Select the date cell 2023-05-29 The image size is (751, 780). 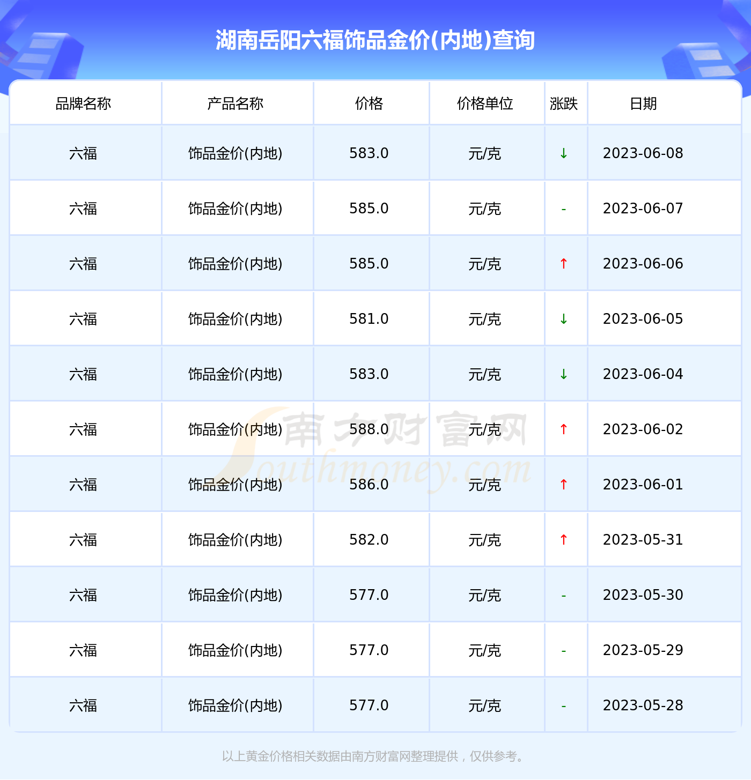(643, 650)
